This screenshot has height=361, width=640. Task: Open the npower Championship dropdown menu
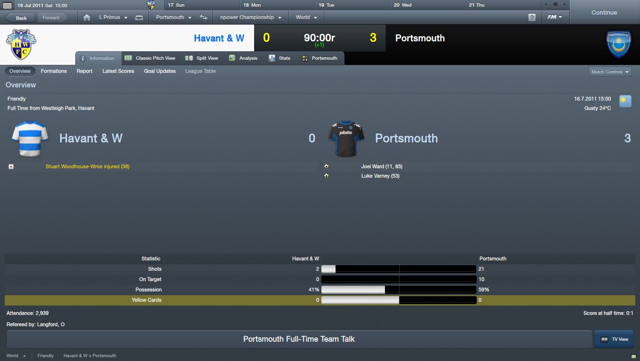(x=251, y=17)
